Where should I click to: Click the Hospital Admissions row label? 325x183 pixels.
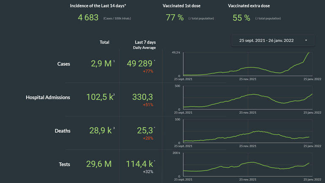point(48,97)
